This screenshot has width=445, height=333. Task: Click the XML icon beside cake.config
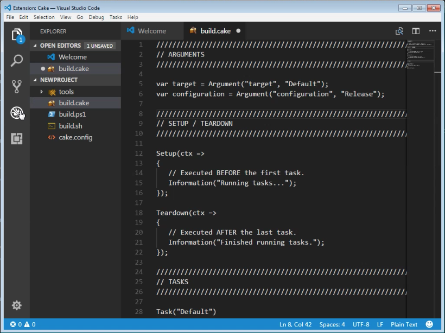click(52, 137)
